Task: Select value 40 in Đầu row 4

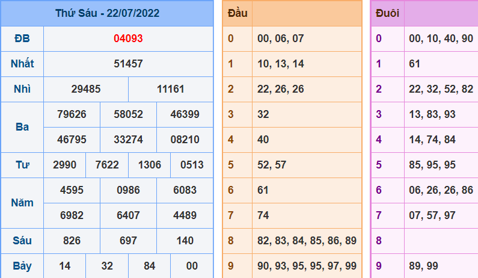Action: coord(263,140)
